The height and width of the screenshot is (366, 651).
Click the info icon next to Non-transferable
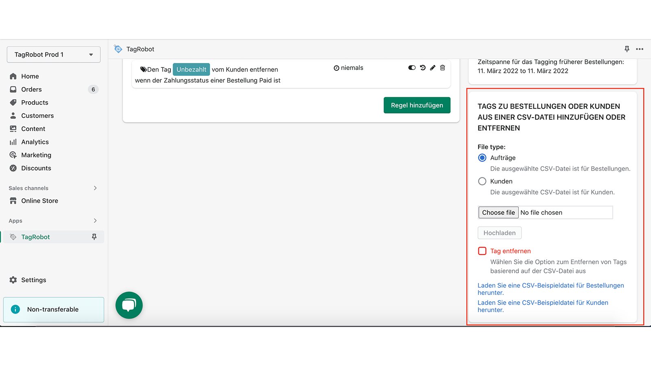15,309
